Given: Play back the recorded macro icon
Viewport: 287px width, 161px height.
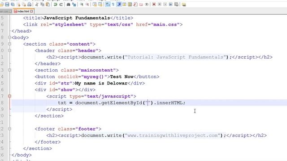Looking at the screenshot, I should tap(165, 4).
